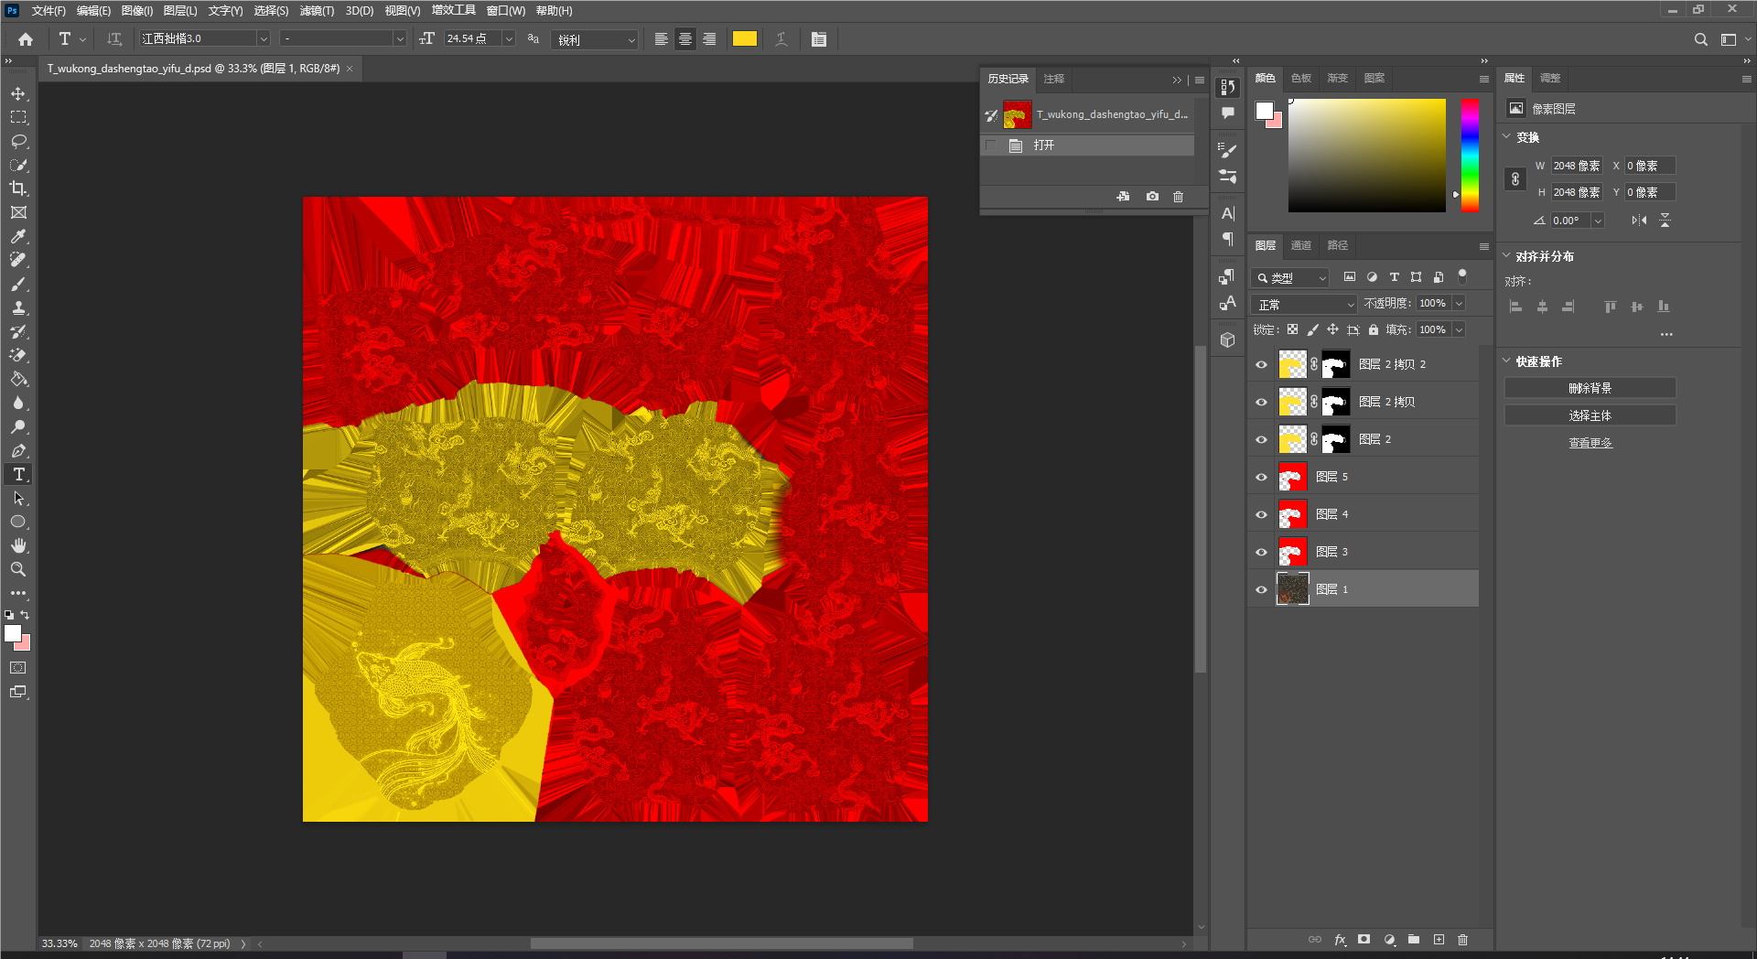Hide layer 图层 1
Viewport: 1757px width, 959px height.
tap(1261, 589)
